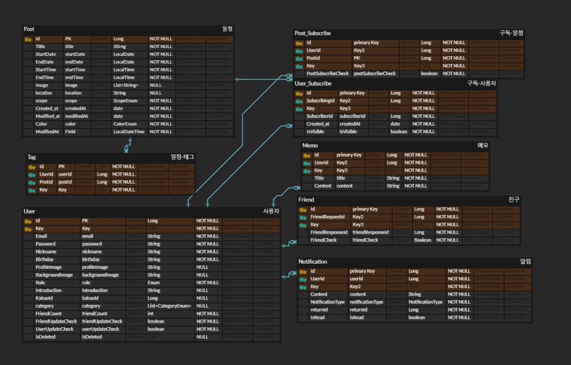Select the Friend table title
Screen dimensions: 571x365
point(306,199)
